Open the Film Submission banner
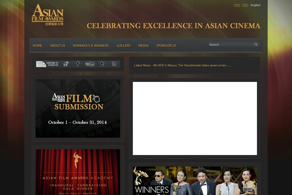 [78, 108]
